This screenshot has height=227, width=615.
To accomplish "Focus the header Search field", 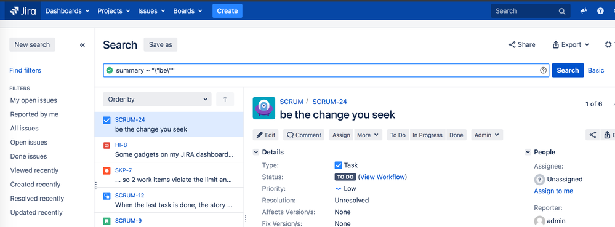I will coord(531,11).
